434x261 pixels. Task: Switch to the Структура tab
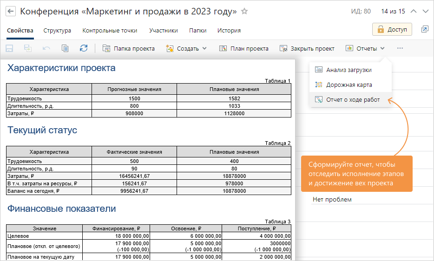coord(57,31)
